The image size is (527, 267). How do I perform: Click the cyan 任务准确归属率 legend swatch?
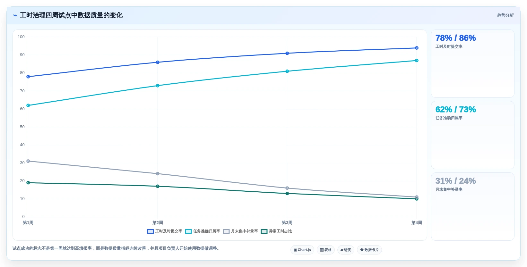coord(188,231)
